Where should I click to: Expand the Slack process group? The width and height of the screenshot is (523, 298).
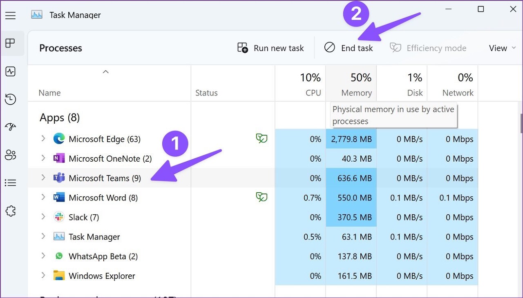[x=43, y=217]
